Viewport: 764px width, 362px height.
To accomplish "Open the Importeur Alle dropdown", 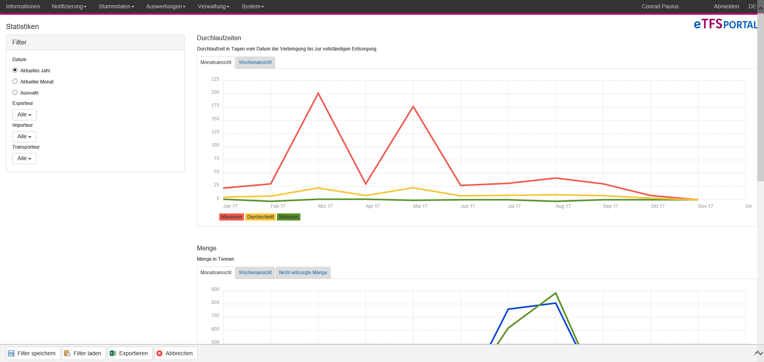I will (x=24, y=137).
